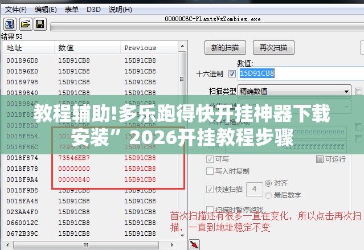This screenshot has height=250, width=364.
Task: Open the 扫描类型 dropdown 精确数值
Action: [x=295, y=91]
